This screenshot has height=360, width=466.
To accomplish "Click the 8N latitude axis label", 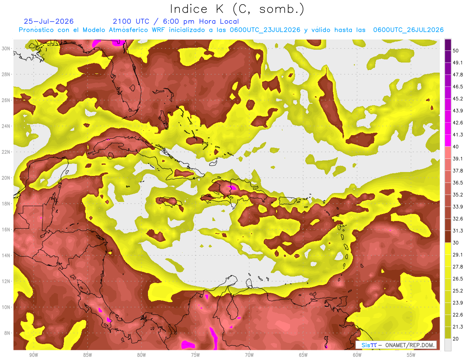I will pos(8,333).
